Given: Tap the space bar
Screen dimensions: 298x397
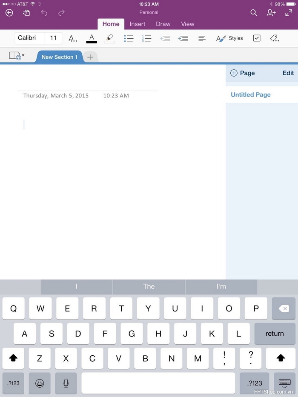Looking at the screenshot, I should click(x=158, y=383).
